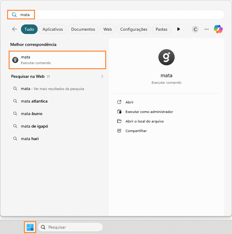This screenshot has width=232, height=234.
Task: Select the mata atlantica web suggestion
Action: (34, 101)
